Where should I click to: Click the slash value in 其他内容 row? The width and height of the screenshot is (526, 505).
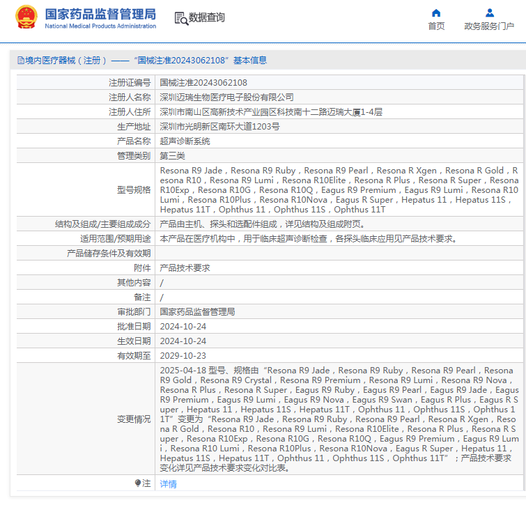[162, 283]
